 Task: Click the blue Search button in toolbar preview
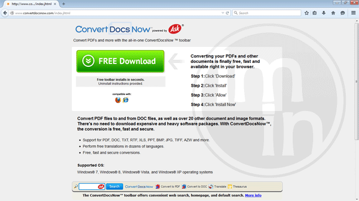tap(114, 187)
